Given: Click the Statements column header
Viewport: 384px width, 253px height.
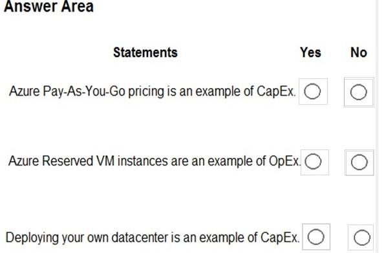Looking at the screenshot, I should (x=145, y=52).
